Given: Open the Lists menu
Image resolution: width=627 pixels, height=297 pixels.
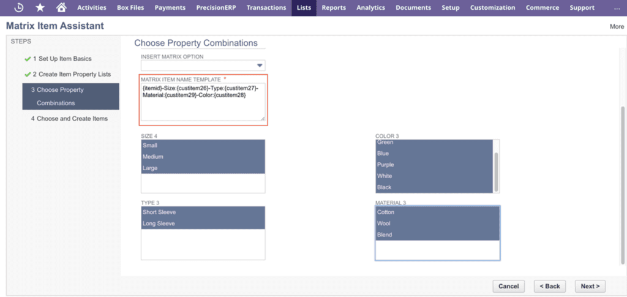Looking at the screenshot, I should pyautogui.click(x=303, y=8).
